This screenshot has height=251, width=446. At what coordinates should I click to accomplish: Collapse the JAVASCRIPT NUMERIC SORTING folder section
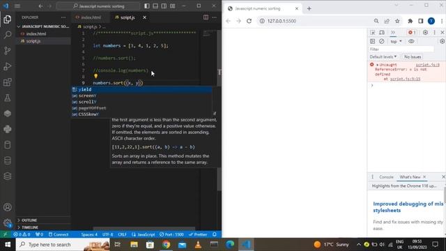43,26
